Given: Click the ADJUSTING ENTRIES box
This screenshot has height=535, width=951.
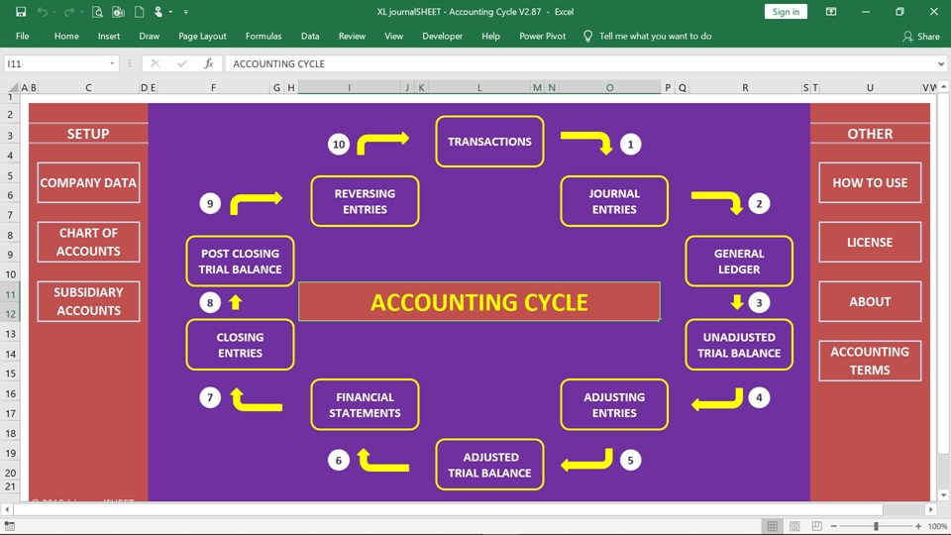Looking at the screenshot, I should tap(614, 404).
